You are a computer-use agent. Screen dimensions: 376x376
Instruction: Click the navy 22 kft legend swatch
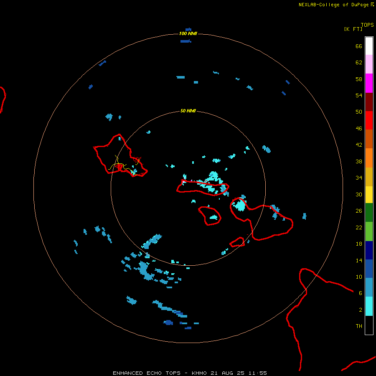[x=369, y=250]
